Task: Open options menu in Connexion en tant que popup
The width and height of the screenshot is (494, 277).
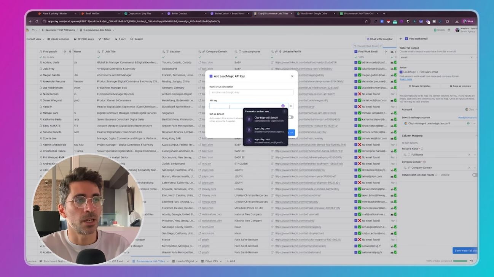Action: (284, 111)
